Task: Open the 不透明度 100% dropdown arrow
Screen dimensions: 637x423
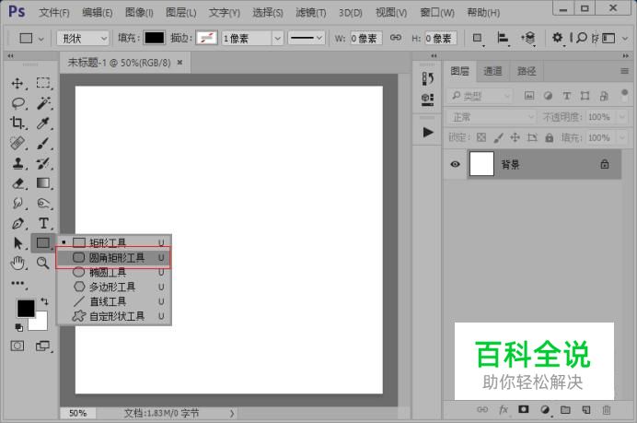Action: (621, 117)
